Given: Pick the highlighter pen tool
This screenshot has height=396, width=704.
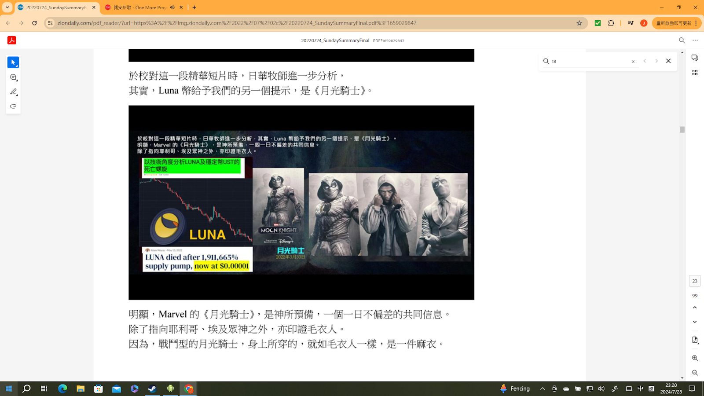Looking at the screenshot, I should [13, 92].
